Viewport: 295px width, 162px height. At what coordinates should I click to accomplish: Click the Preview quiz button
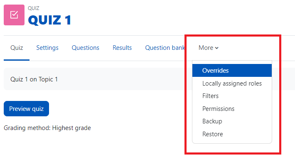coord(26,108)
